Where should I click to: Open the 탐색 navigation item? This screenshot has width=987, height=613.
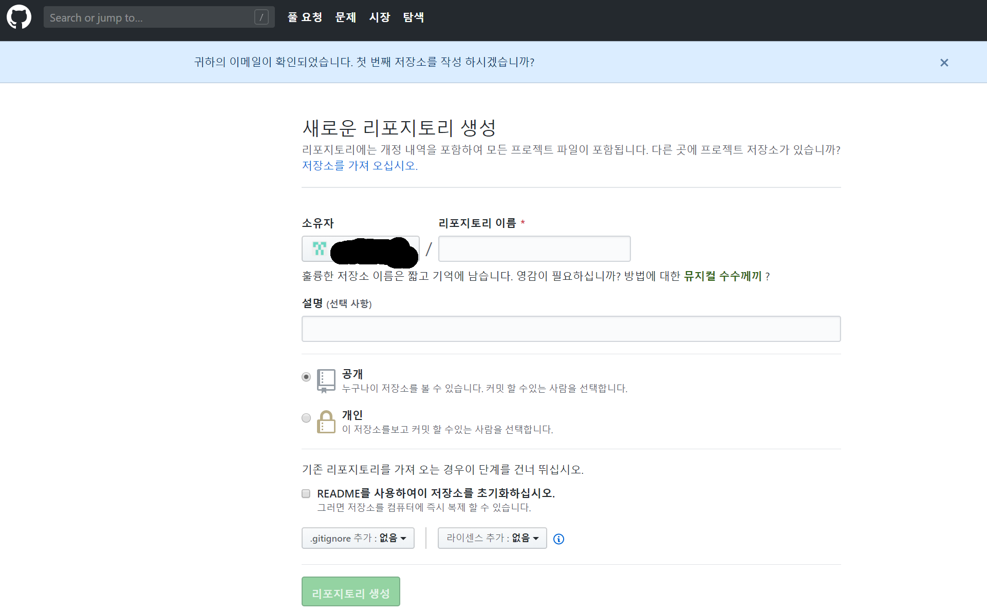[413, 17]
